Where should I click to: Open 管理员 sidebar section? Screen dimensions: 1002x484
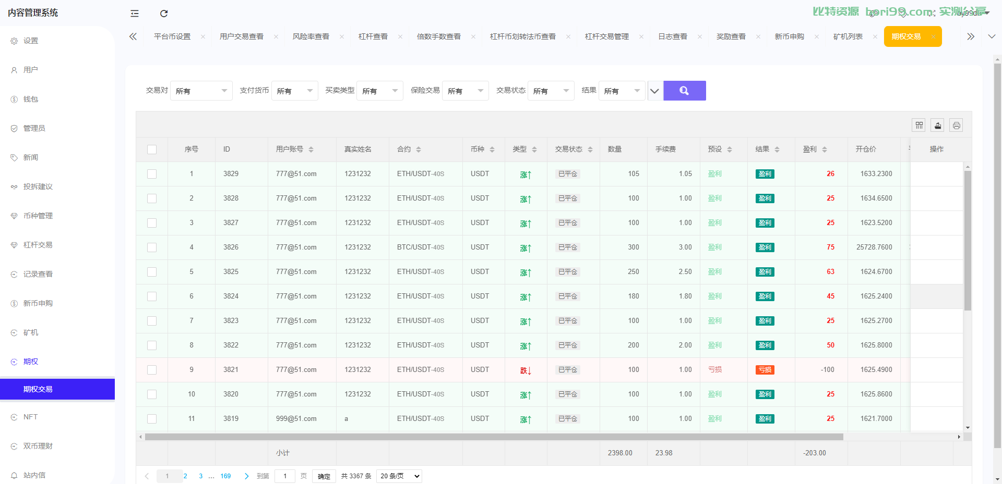click(x=34, y=128)
